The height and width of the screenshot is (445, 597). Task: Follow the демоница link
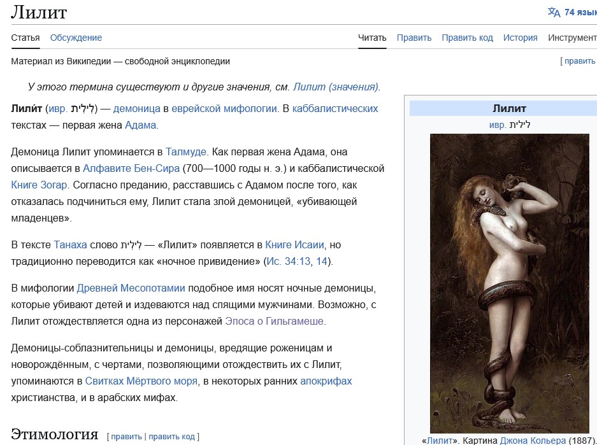tap(137, 108)
